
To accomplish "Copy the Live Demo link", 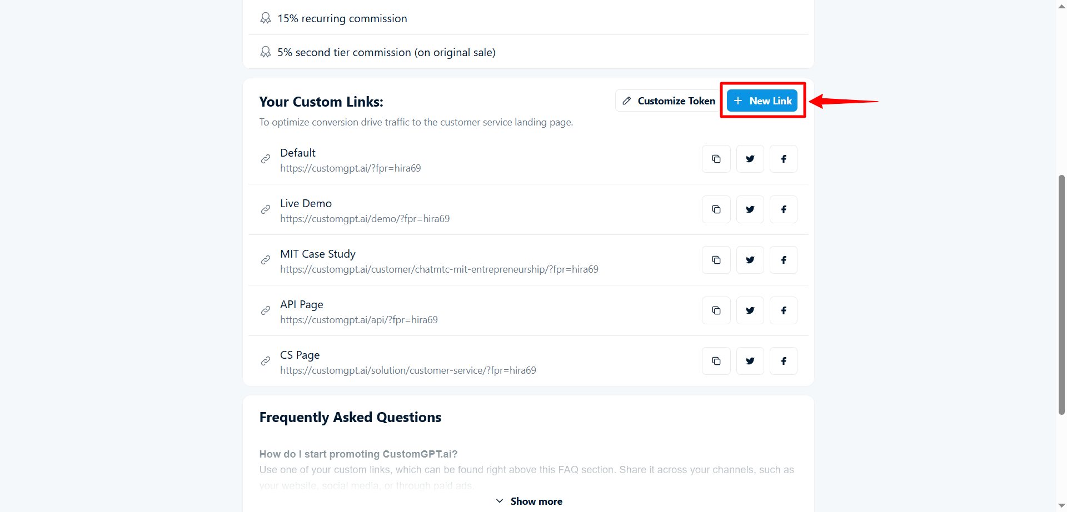I will 716,209.
